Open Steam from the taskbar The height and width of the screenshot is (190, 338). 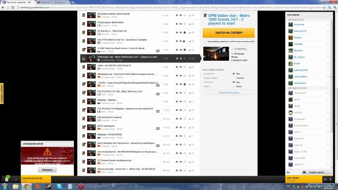click(48, 186)
